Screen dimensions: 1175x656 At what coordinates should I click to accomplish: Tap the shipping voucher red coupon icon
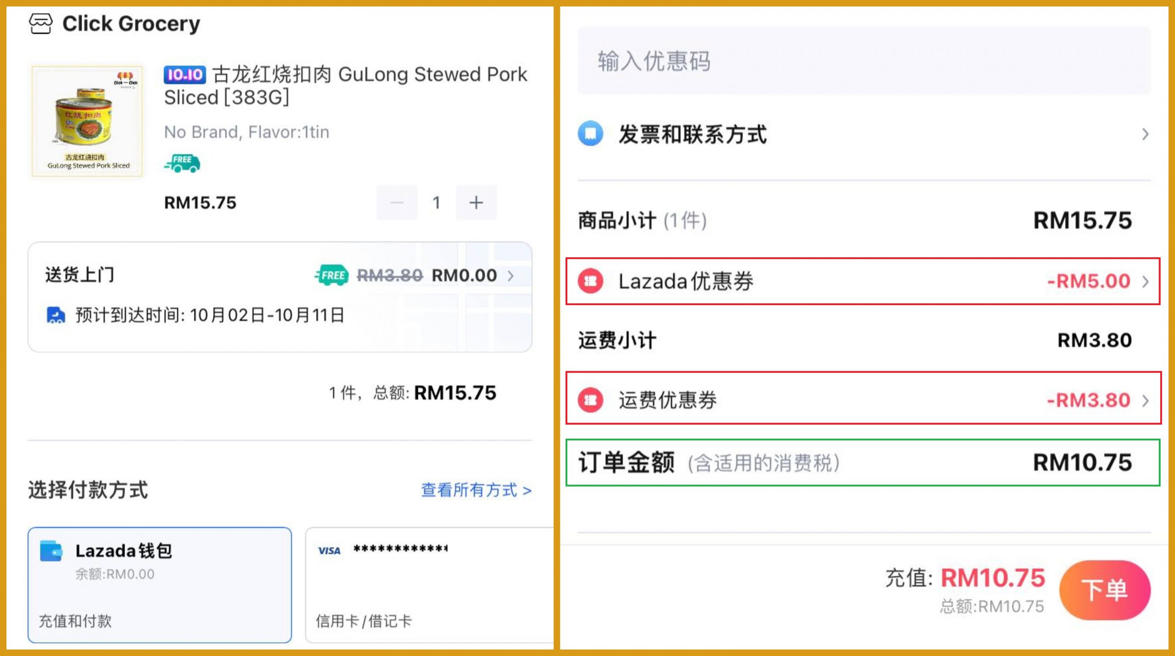click(590, 400)
